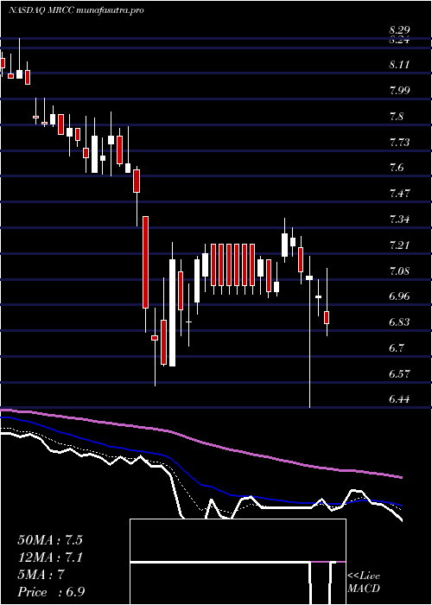Click the <<Live MACD label
Image resolution: width=432 pixels, height=605 pixels.
(364, 583)
